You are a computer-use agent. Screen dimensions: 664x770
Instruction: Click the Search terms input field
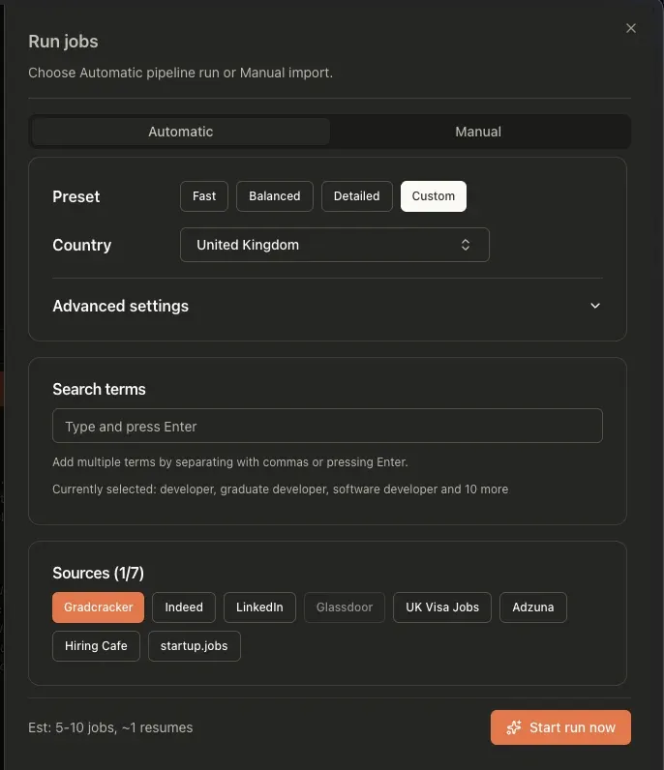327,426
